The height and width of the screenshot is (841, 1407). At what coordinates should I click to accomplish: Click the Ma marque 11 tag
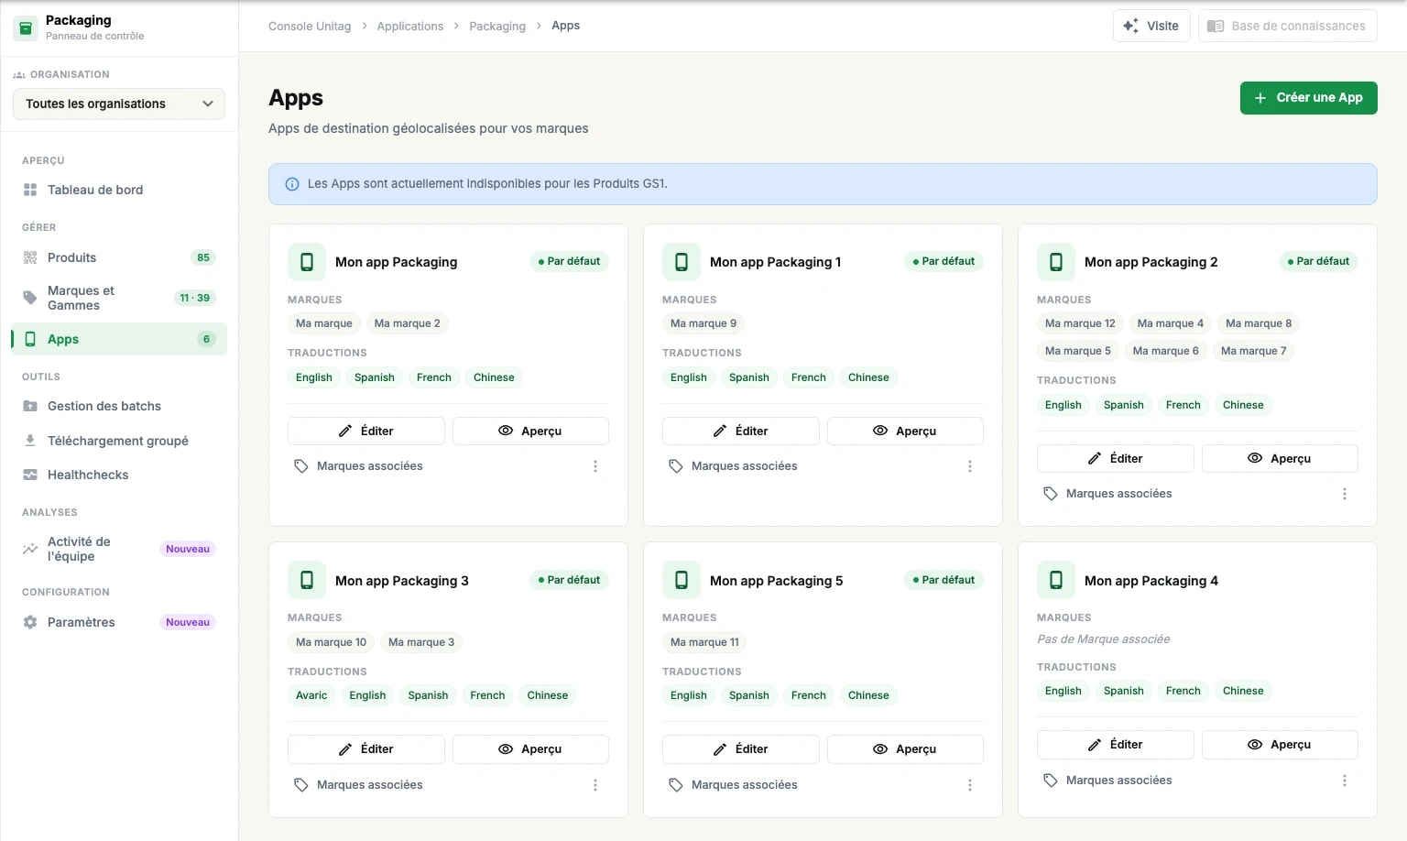[x=704, y=642]
